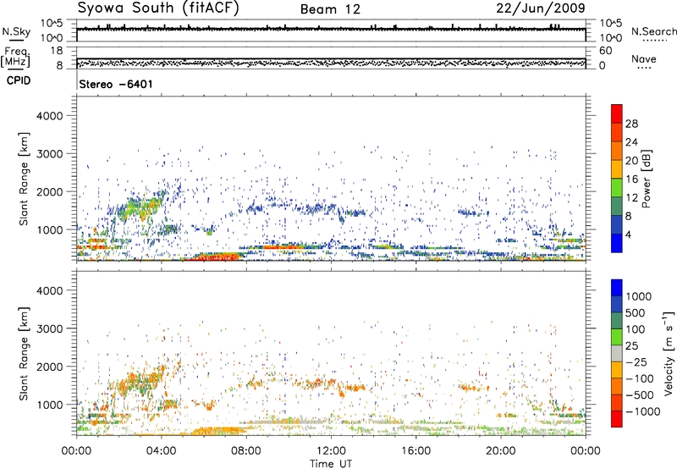677x469 pixels.
Task: Click the yellow 16–20 dB power colorbar segment
Action: click(x=617, y=169)
